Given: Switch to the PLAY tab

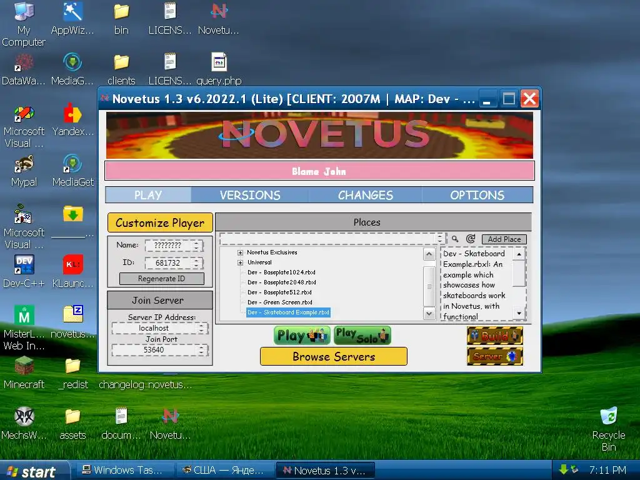Looking at the screenshot, I should [x=148, y=195].
